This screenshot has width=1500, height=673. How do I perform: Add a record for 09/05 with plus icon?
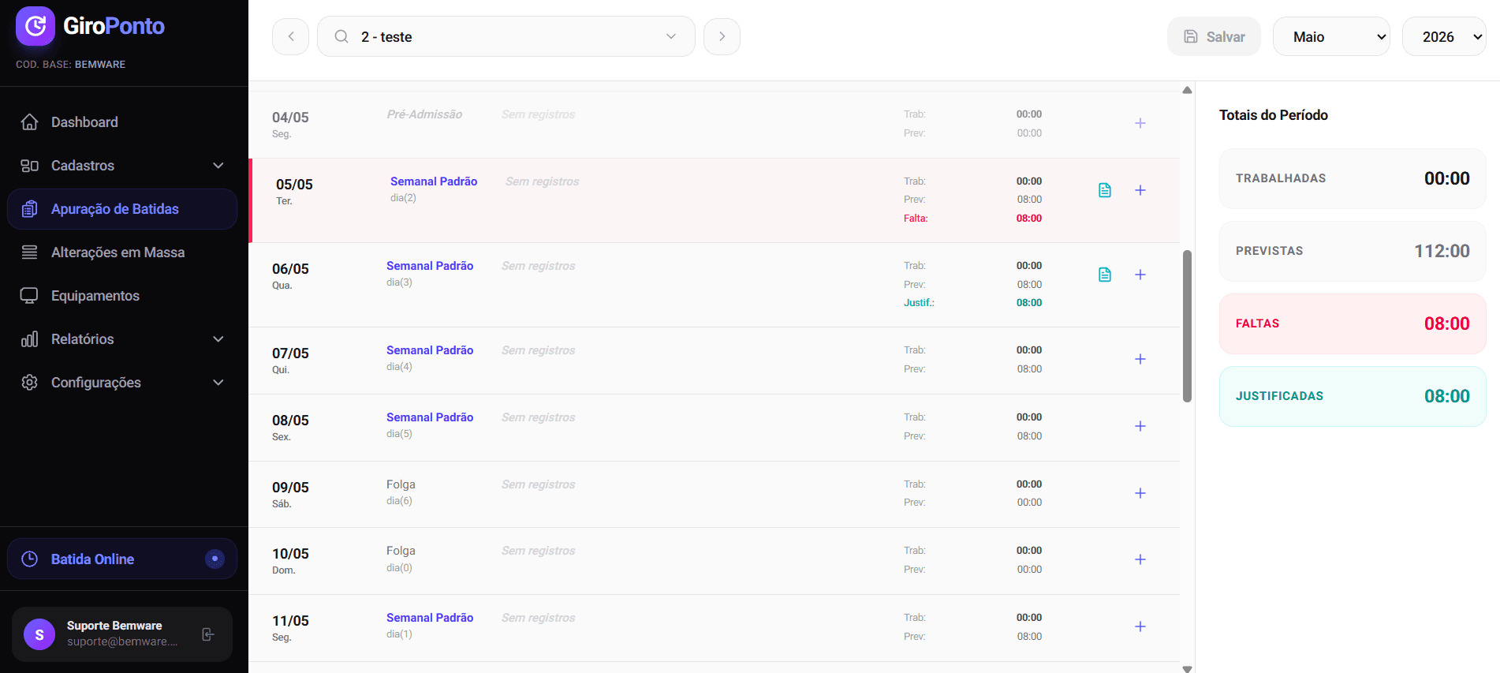tap(1140, 494)
